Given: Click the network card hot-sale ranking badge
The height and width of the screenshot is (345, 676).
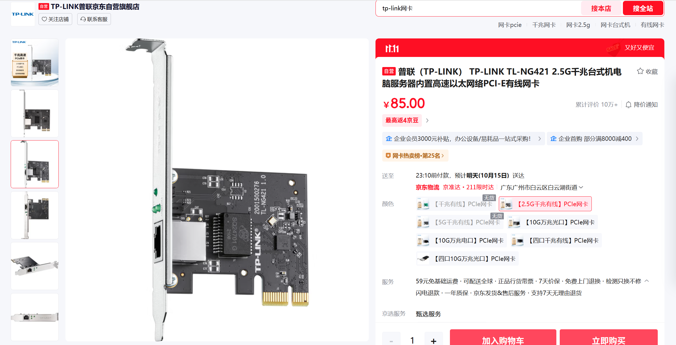Looking at the screenshot, I should click(x=415, y=156).
